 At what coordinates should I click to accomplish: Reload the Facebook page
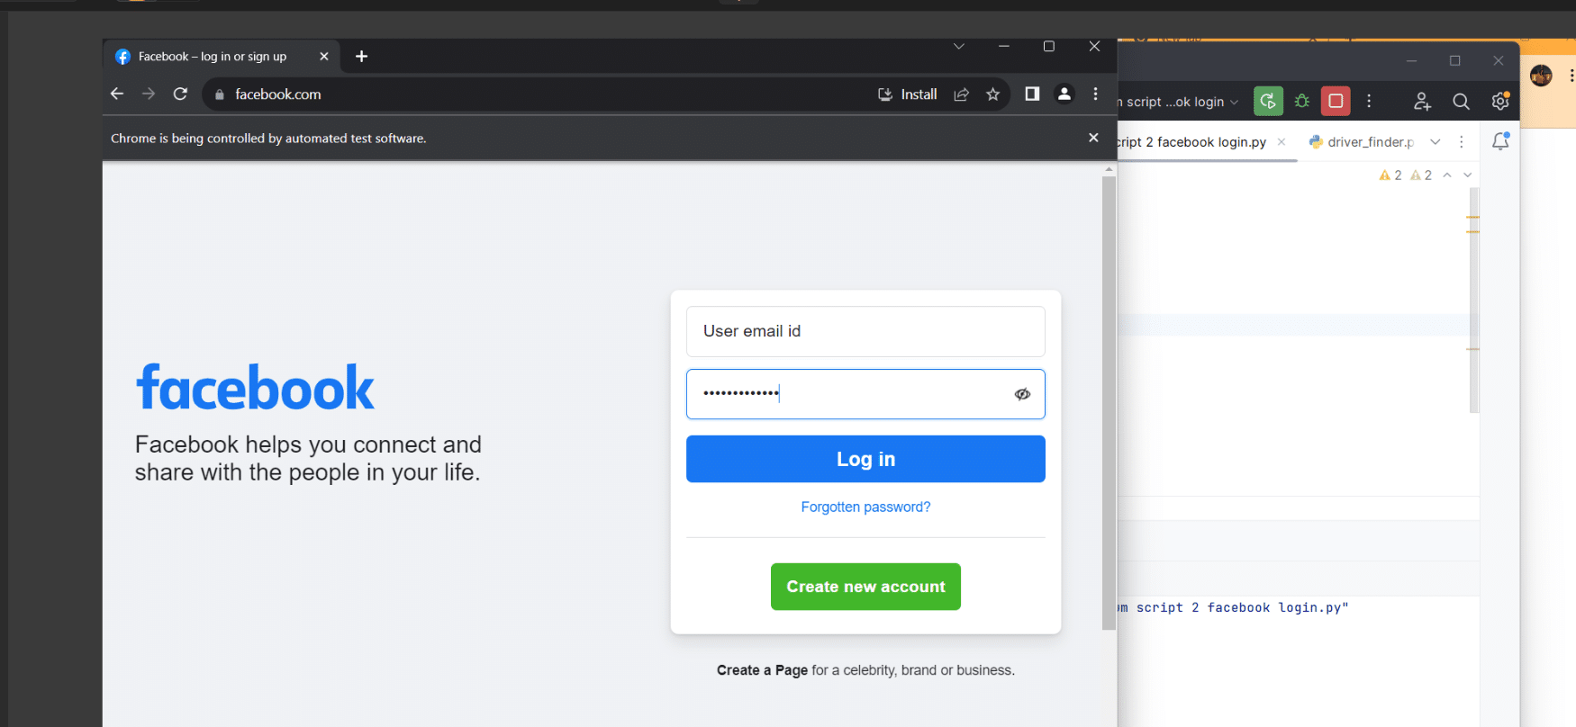tap(180, 94)
